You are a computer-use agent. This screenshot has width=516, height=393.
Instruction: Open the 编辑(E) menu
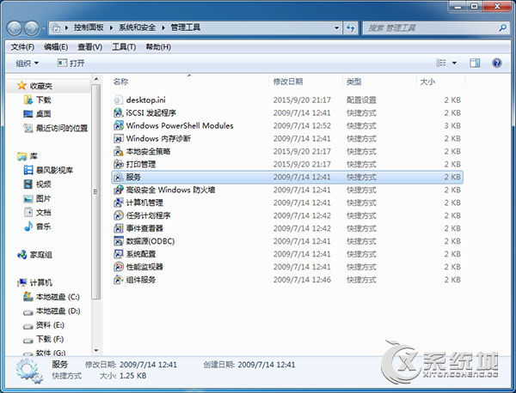click(x=56, y=47)
